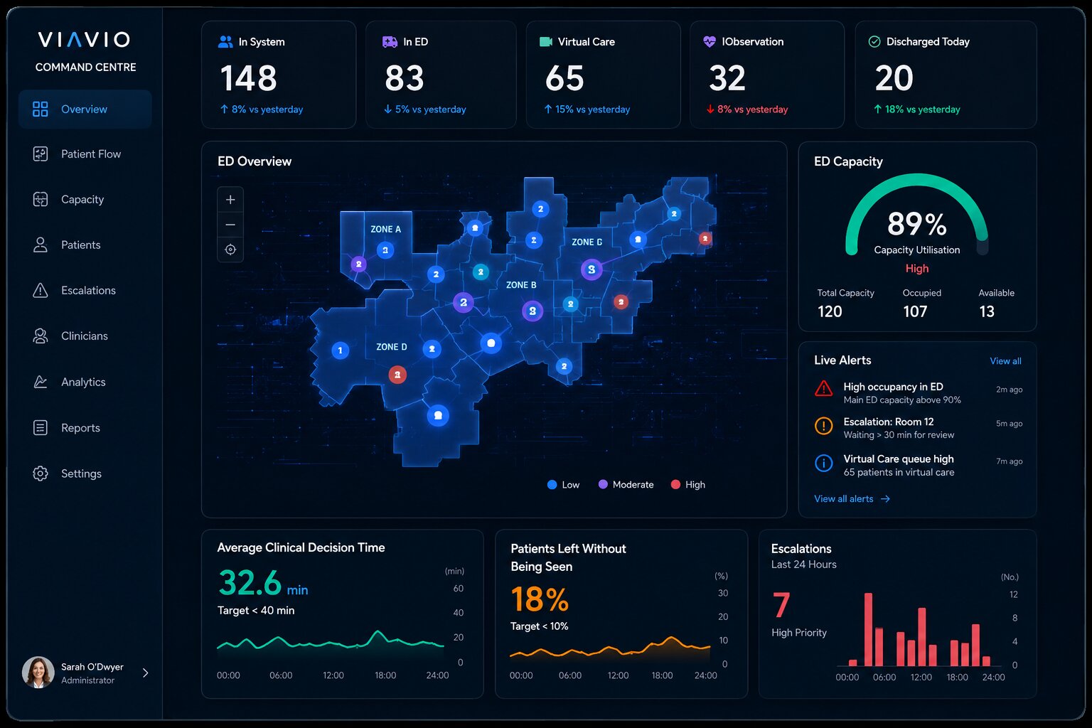Click the Capacity sidebar icon
This screenshot has width=1092, height=728.
click(x=41, y=199)
